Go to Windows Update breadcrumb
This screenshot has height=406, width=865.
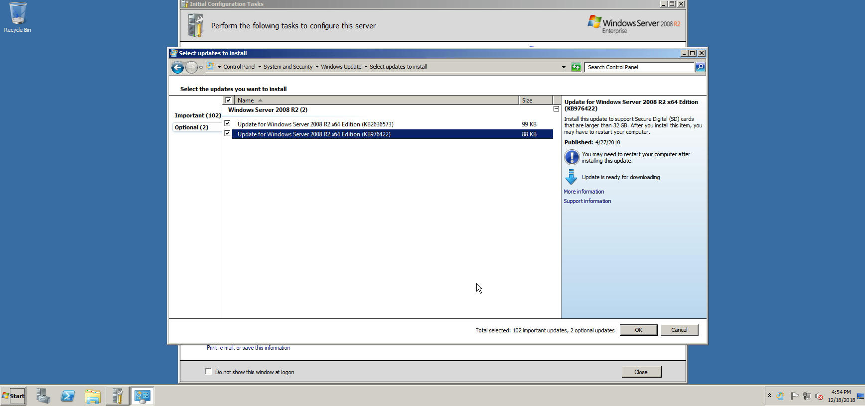[341, 67]
